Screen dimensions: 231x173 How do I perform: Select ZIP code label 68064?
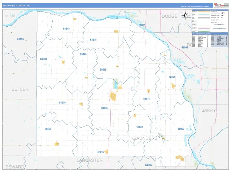(x=184, y=47)
